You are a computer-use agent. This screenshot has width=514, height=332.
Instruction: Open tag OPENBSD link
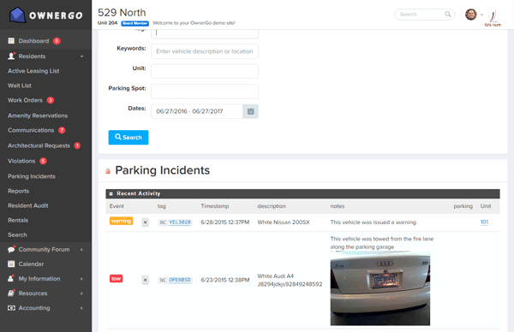(x=180, y=280)
